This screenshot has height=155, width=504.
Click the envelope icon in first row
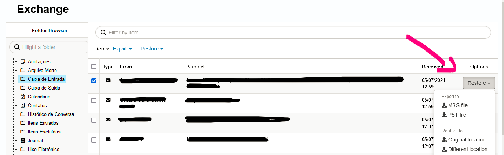pyautogui.click(x=108, y=80)
